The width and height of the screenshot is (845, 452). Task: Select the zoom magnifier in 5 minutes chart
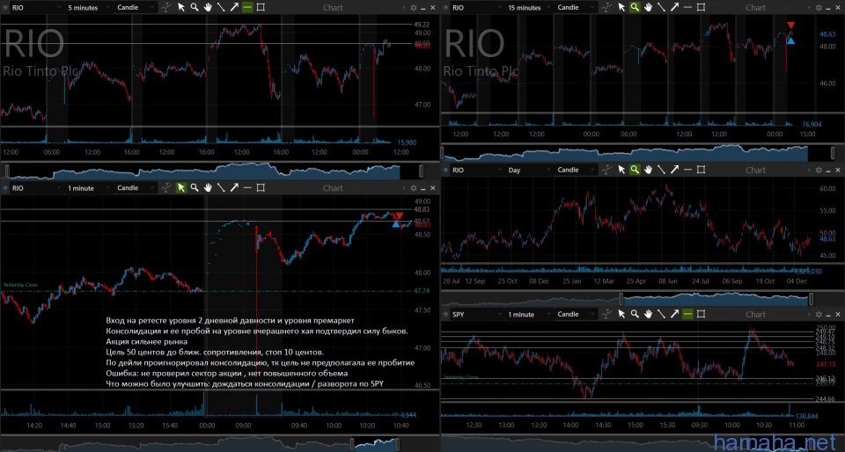click(x=195, y=8)
